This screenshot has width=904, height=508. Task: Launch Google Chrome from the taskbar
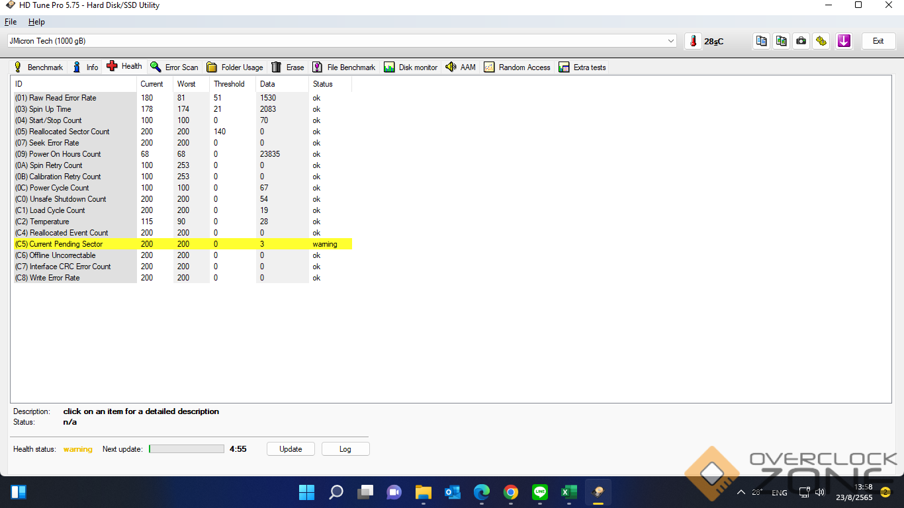(510, 492)
